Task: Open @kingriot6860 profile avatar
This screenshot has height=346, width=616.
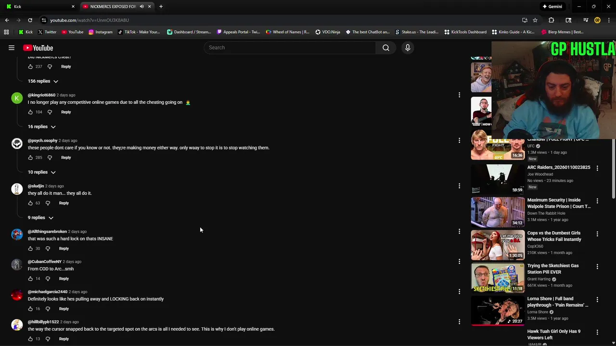Action: tap(17, 98)
